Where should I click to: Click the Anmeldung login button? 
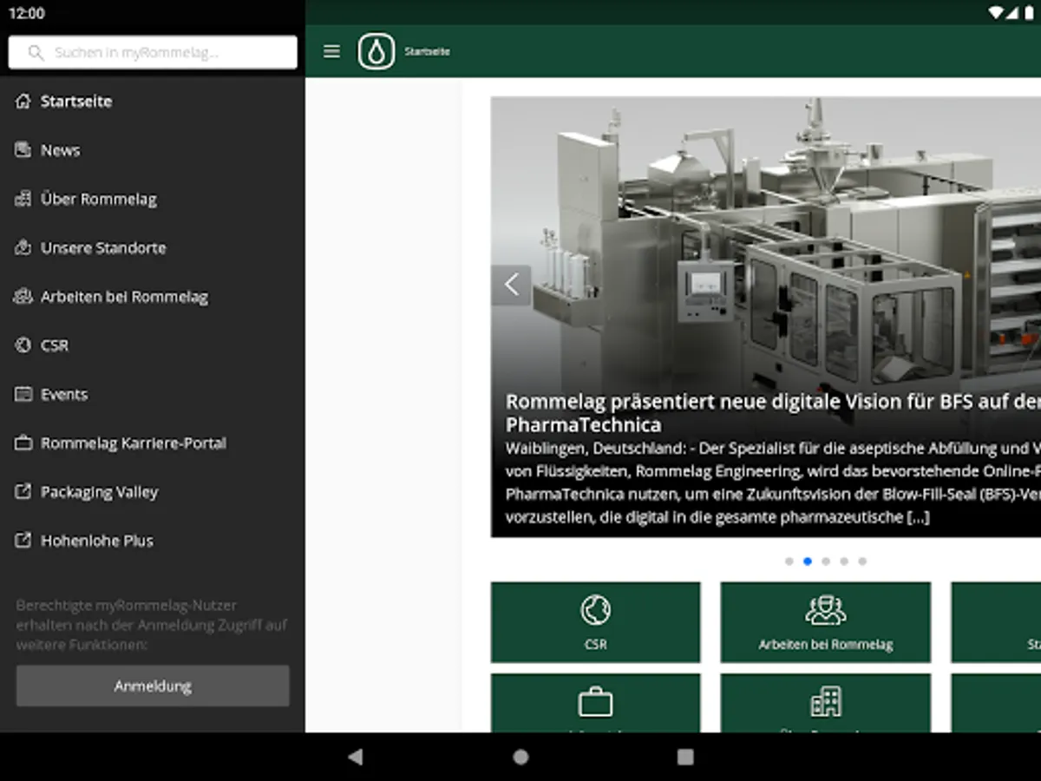[153, 686]
